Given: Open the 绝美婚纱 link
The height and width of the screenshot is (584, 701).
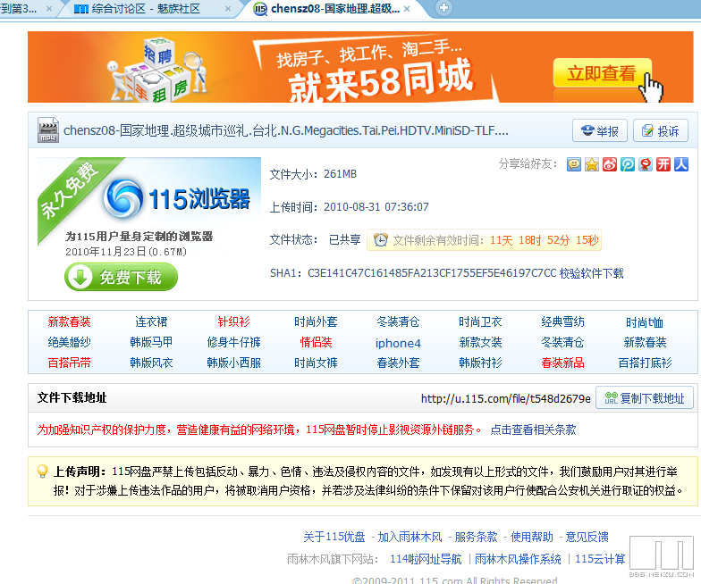Looking at the screenshot, I should (x=70, y=342).
